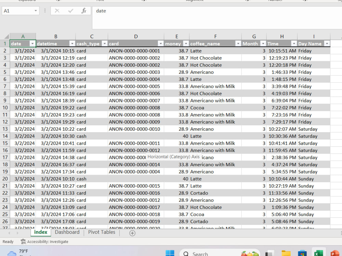Open Microsoft Store from the taskbar
This screenshot has width=342, height=256.
(x=302, y=253)
